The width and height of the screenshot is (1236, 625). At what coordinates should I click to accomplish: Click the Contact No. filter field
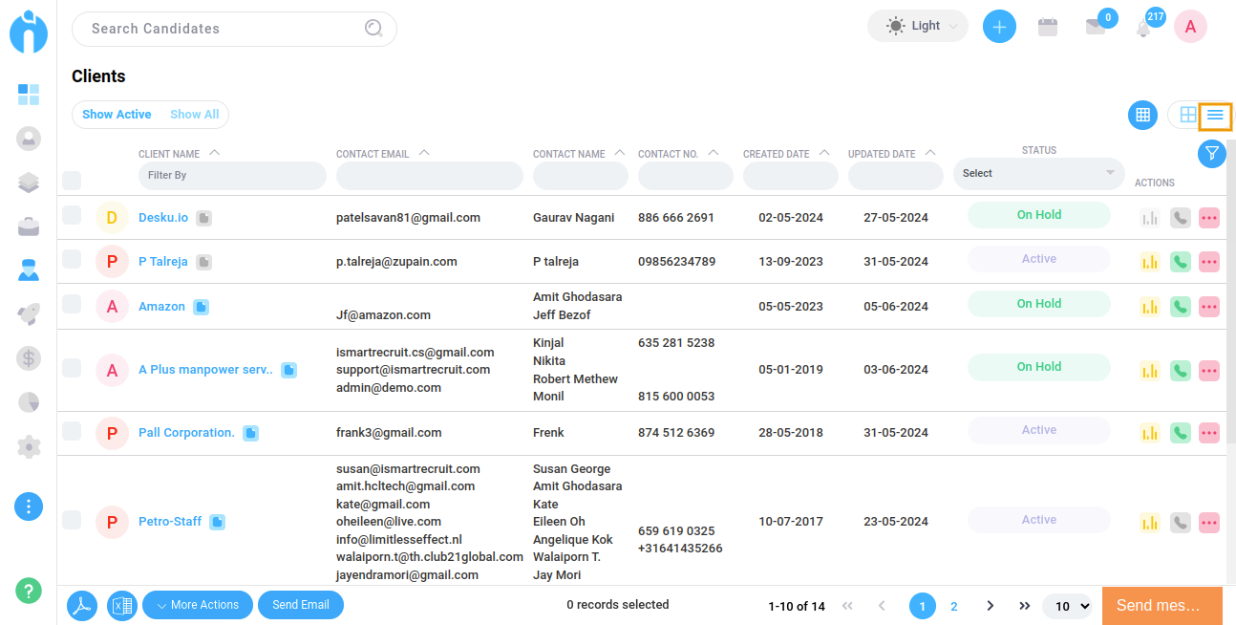tap(686, 176)
